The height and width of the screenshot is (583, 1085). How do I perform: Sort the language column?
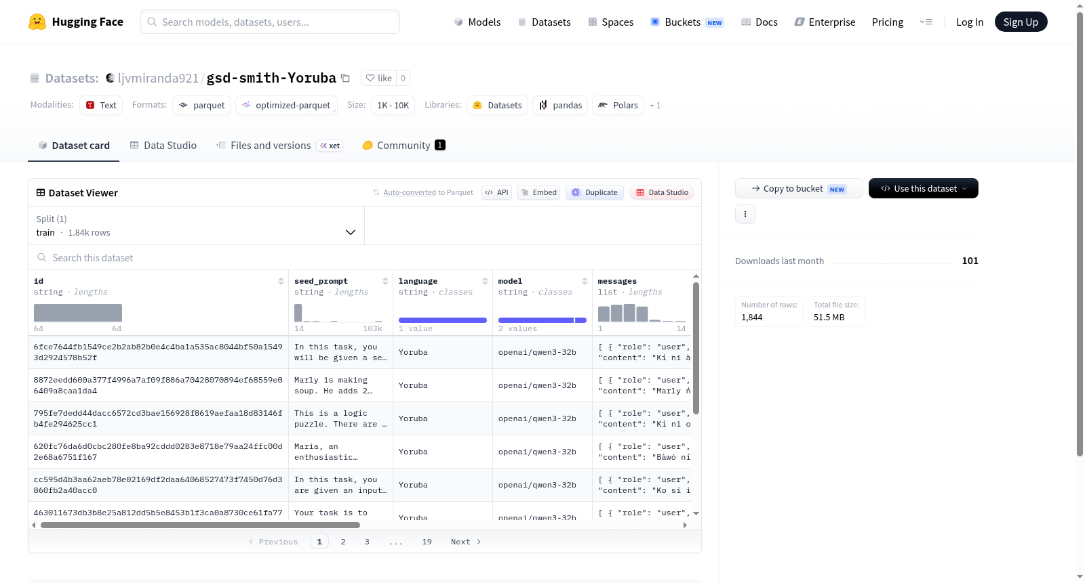(485, 281)
